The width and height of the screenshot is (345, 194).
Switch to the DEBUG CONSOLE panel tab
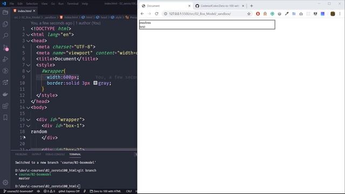[55, 154]
